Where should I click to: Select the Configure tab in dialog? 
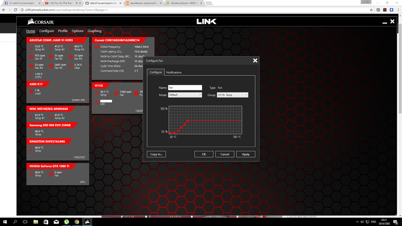155,72
